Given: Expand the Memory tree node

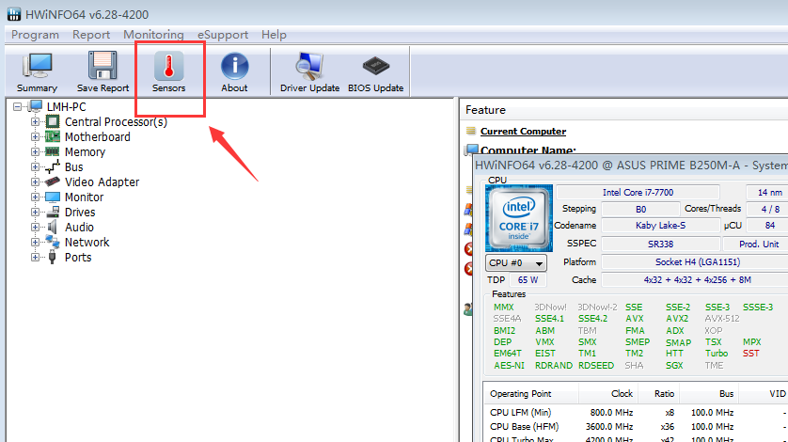Looking at the screenshot, I should (35, 151).
